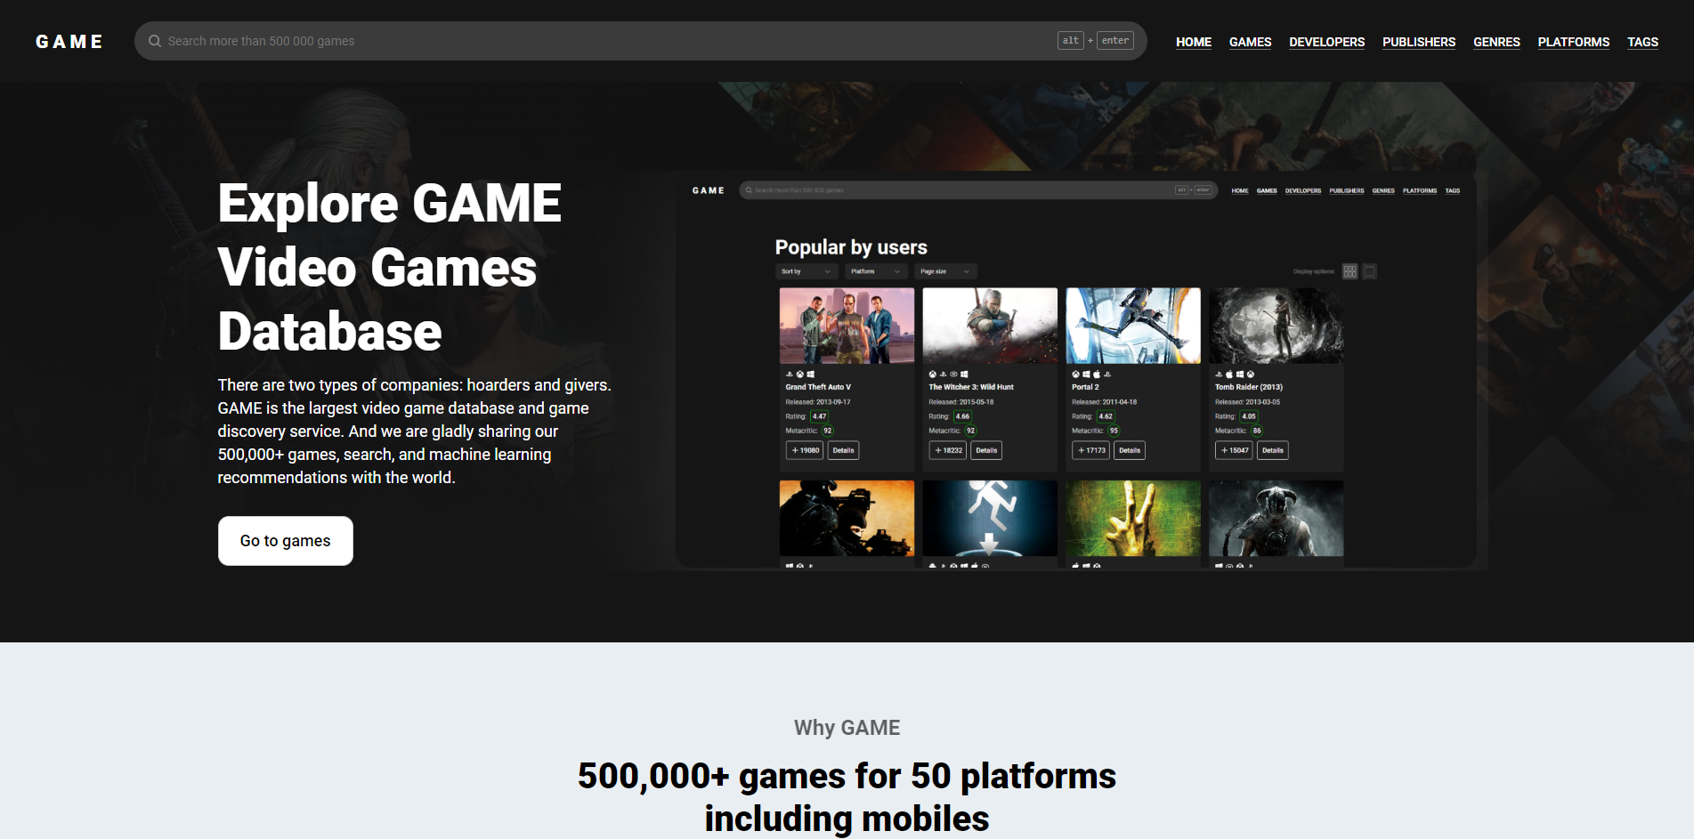The width and height of the screenshot is (1694, 839).
Task: Open the TAGS page
Action: [x=1642, y=42]
